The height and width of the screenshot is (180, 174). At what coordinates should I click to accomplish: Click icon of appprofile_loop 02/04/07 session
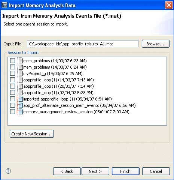point(20,92)
